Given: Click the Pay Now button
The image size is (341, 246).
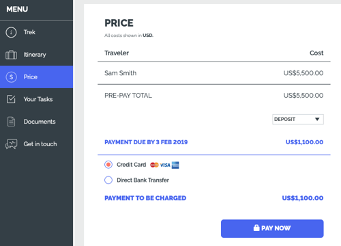Looking at the screenshot, I should coord(272,228).
